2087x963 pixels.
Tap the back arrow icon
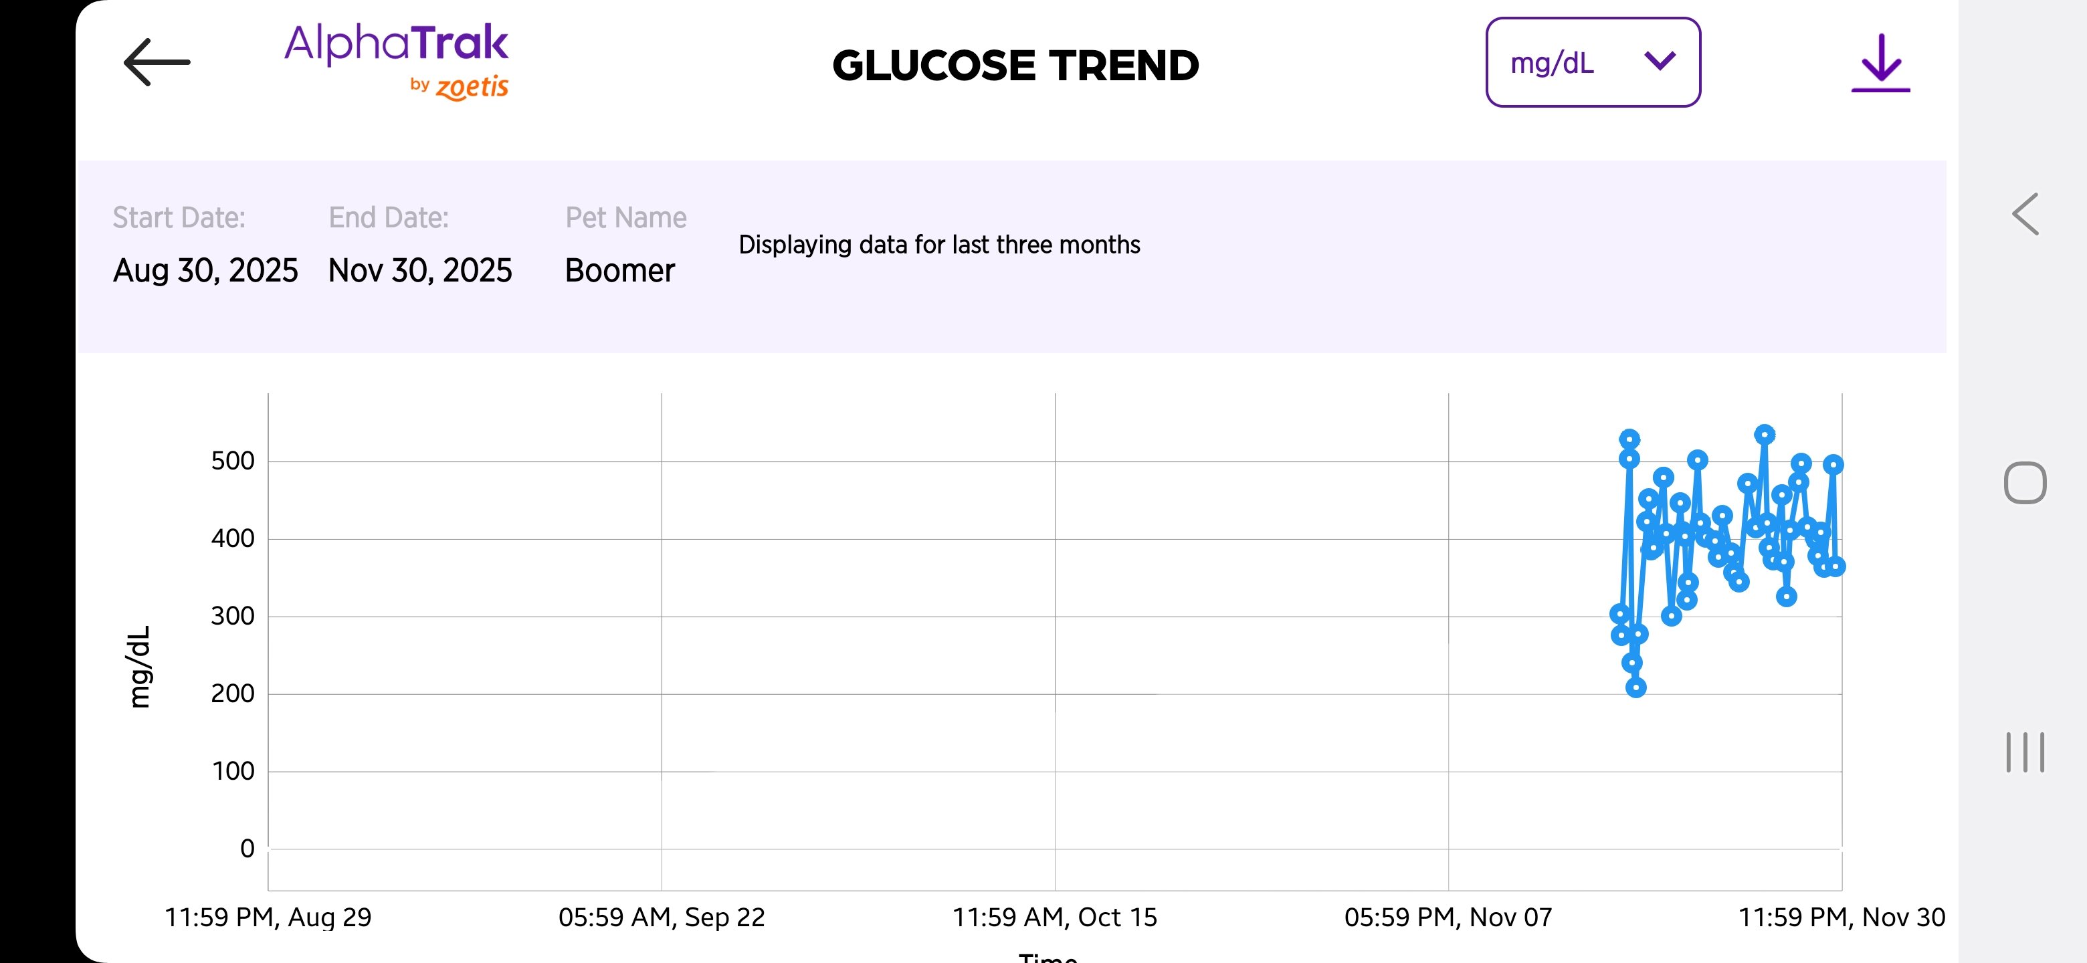coord(157,62)
